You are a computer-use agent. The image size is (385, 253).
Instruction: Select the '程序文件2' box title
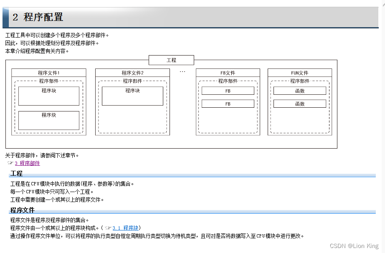coord(132,73)
